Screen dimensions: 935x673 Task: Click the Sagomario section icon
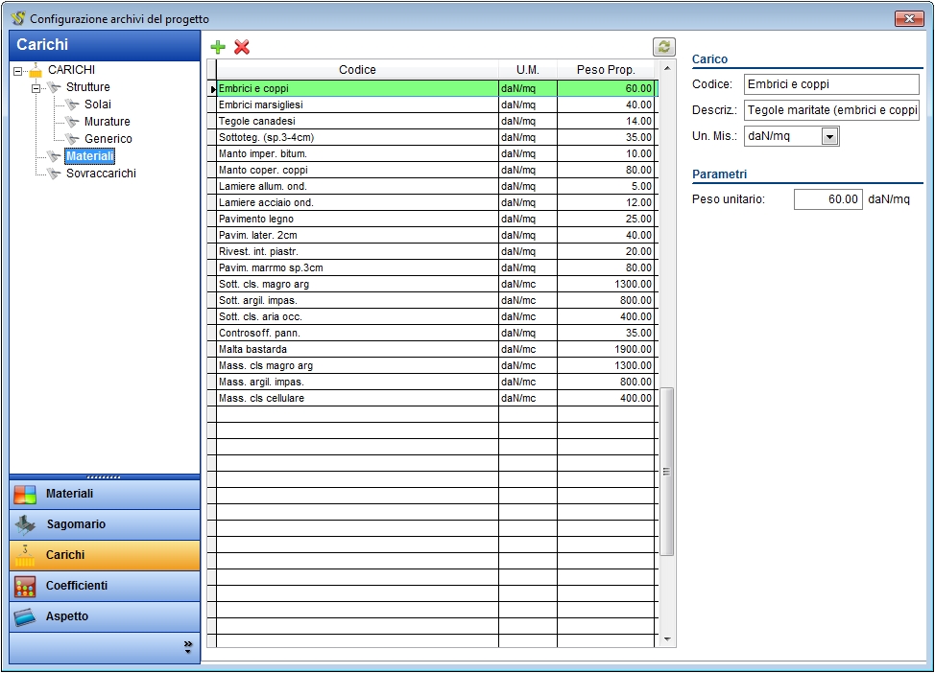coord(25,525)
